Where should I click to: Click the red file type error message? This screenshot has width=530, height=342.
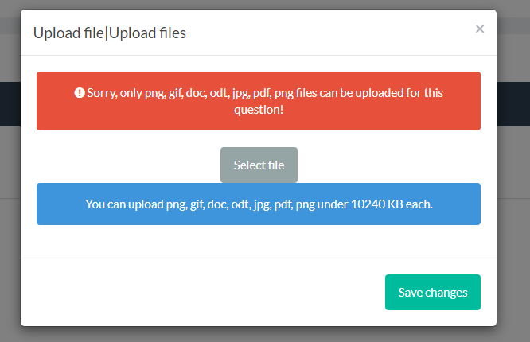(258, 101)
